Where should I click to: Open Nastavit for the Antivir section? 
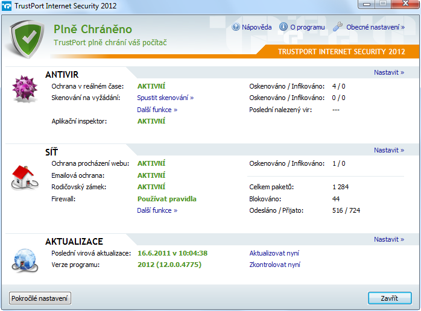point(389,72)
